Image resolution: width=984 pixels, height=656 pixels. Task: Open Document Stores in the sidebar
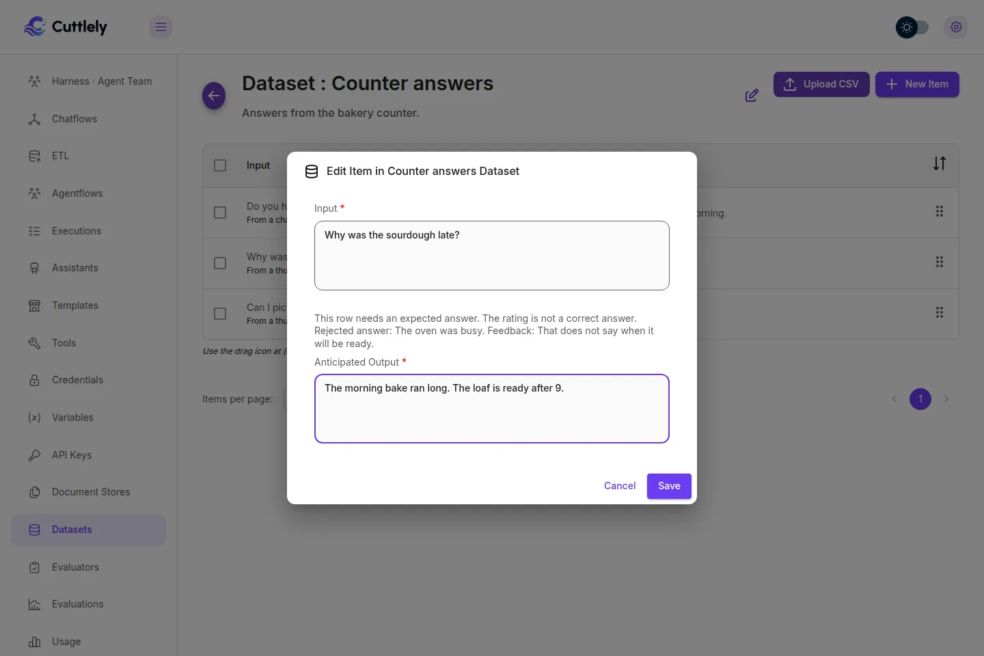[89, 492]
